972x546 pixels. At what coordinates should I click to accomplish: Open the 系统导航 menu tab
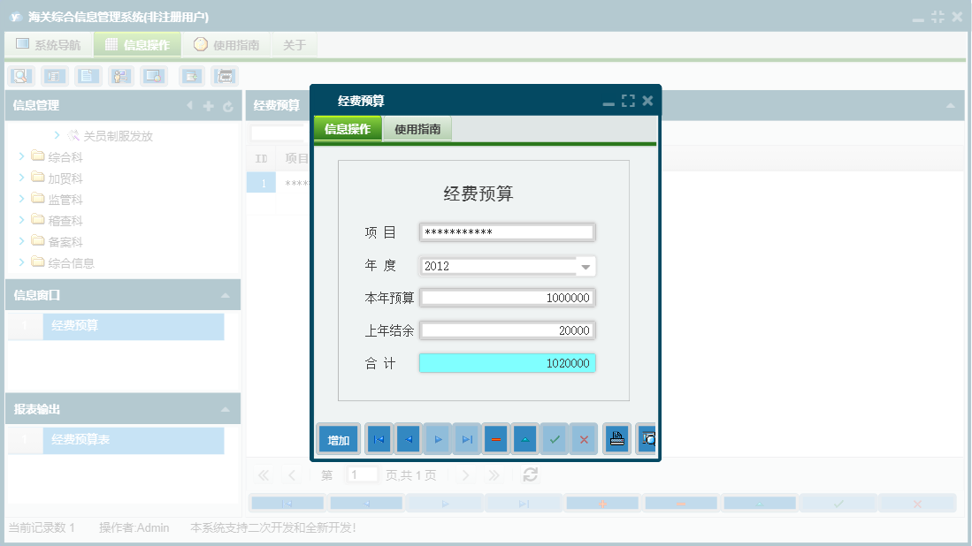(48, 43)
